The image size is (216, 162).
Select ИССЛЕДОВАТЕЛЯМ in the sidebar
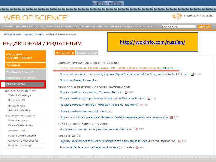coord(25,72)
